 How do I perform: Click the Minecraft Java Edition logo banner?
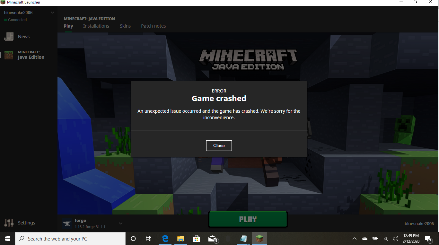248,59
